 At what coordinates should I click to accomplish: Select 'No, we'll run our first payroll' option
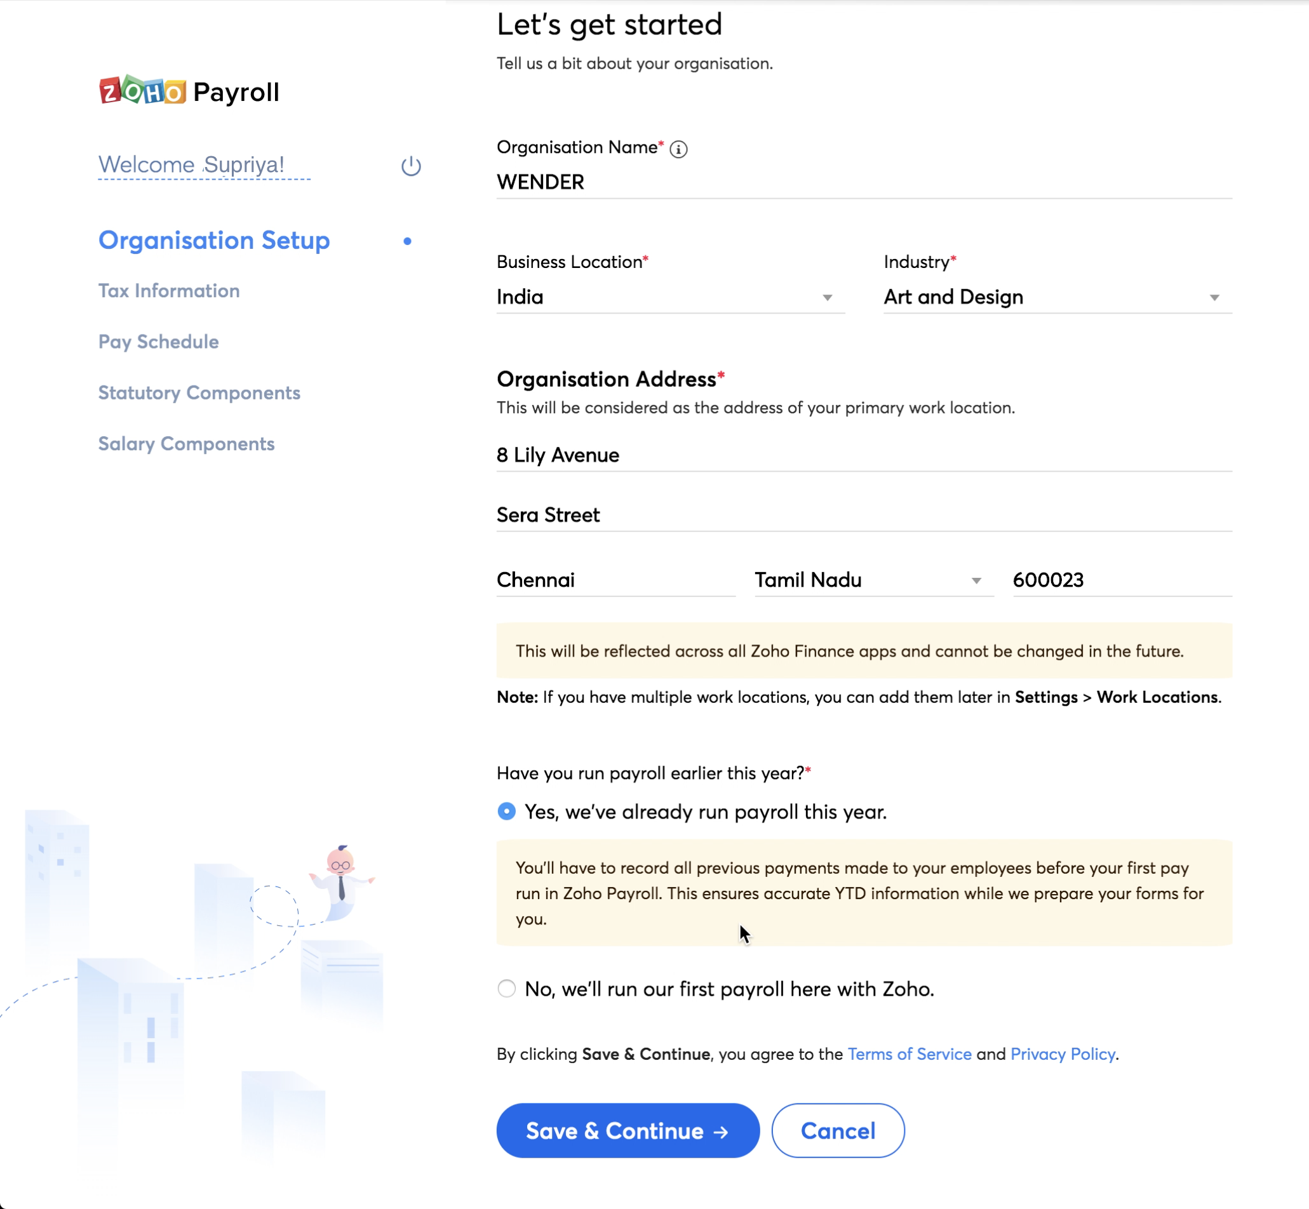pyautogui.click(x=507, y=988)
